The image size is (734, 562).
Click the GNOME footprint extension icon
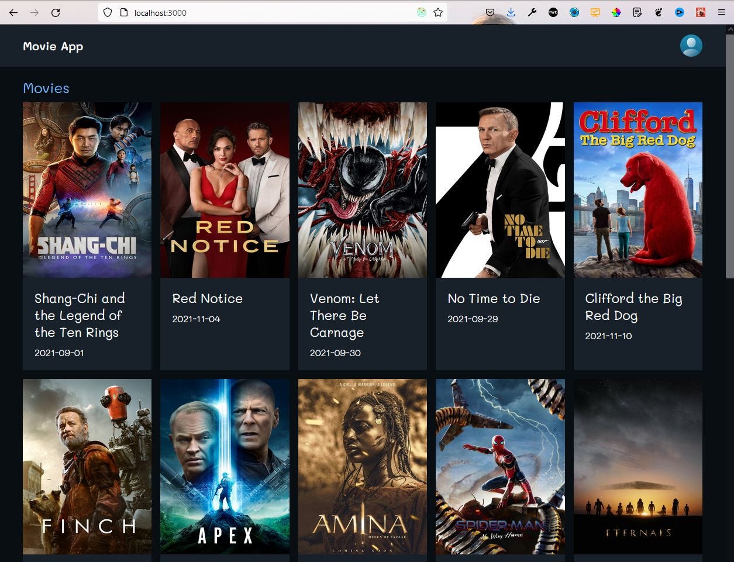click(x=659, y=12)
